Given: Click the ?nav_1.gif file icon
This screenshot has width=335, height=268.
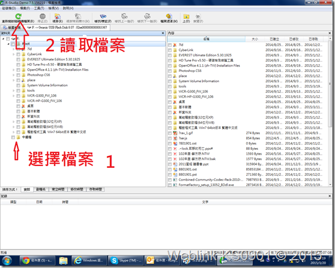Looking at the screenshot, I should [175, 133].
